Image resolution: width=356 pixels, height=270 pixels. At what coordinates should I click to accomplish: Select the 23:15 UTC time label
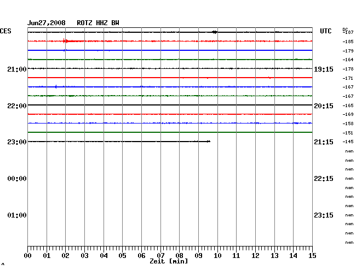pos(324,215)
